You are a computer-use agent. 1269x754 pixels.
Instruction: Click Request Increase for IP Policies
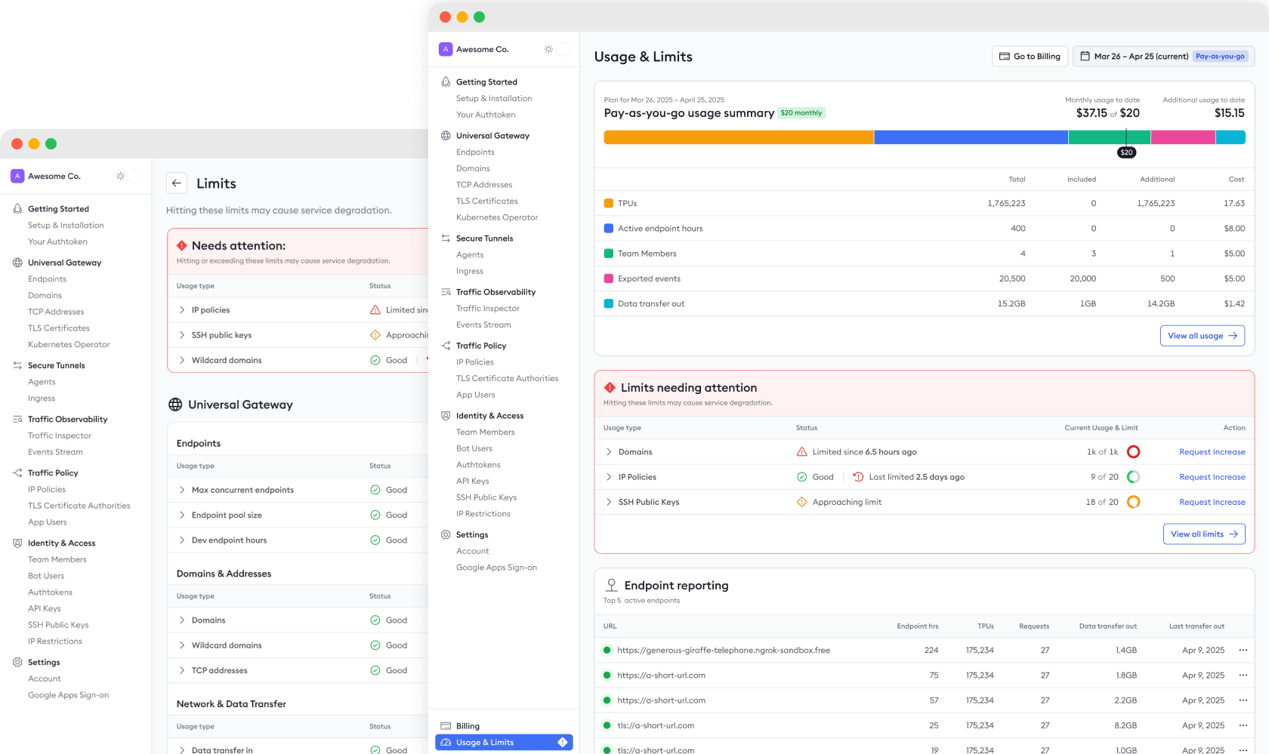[x=1212, y=477]
